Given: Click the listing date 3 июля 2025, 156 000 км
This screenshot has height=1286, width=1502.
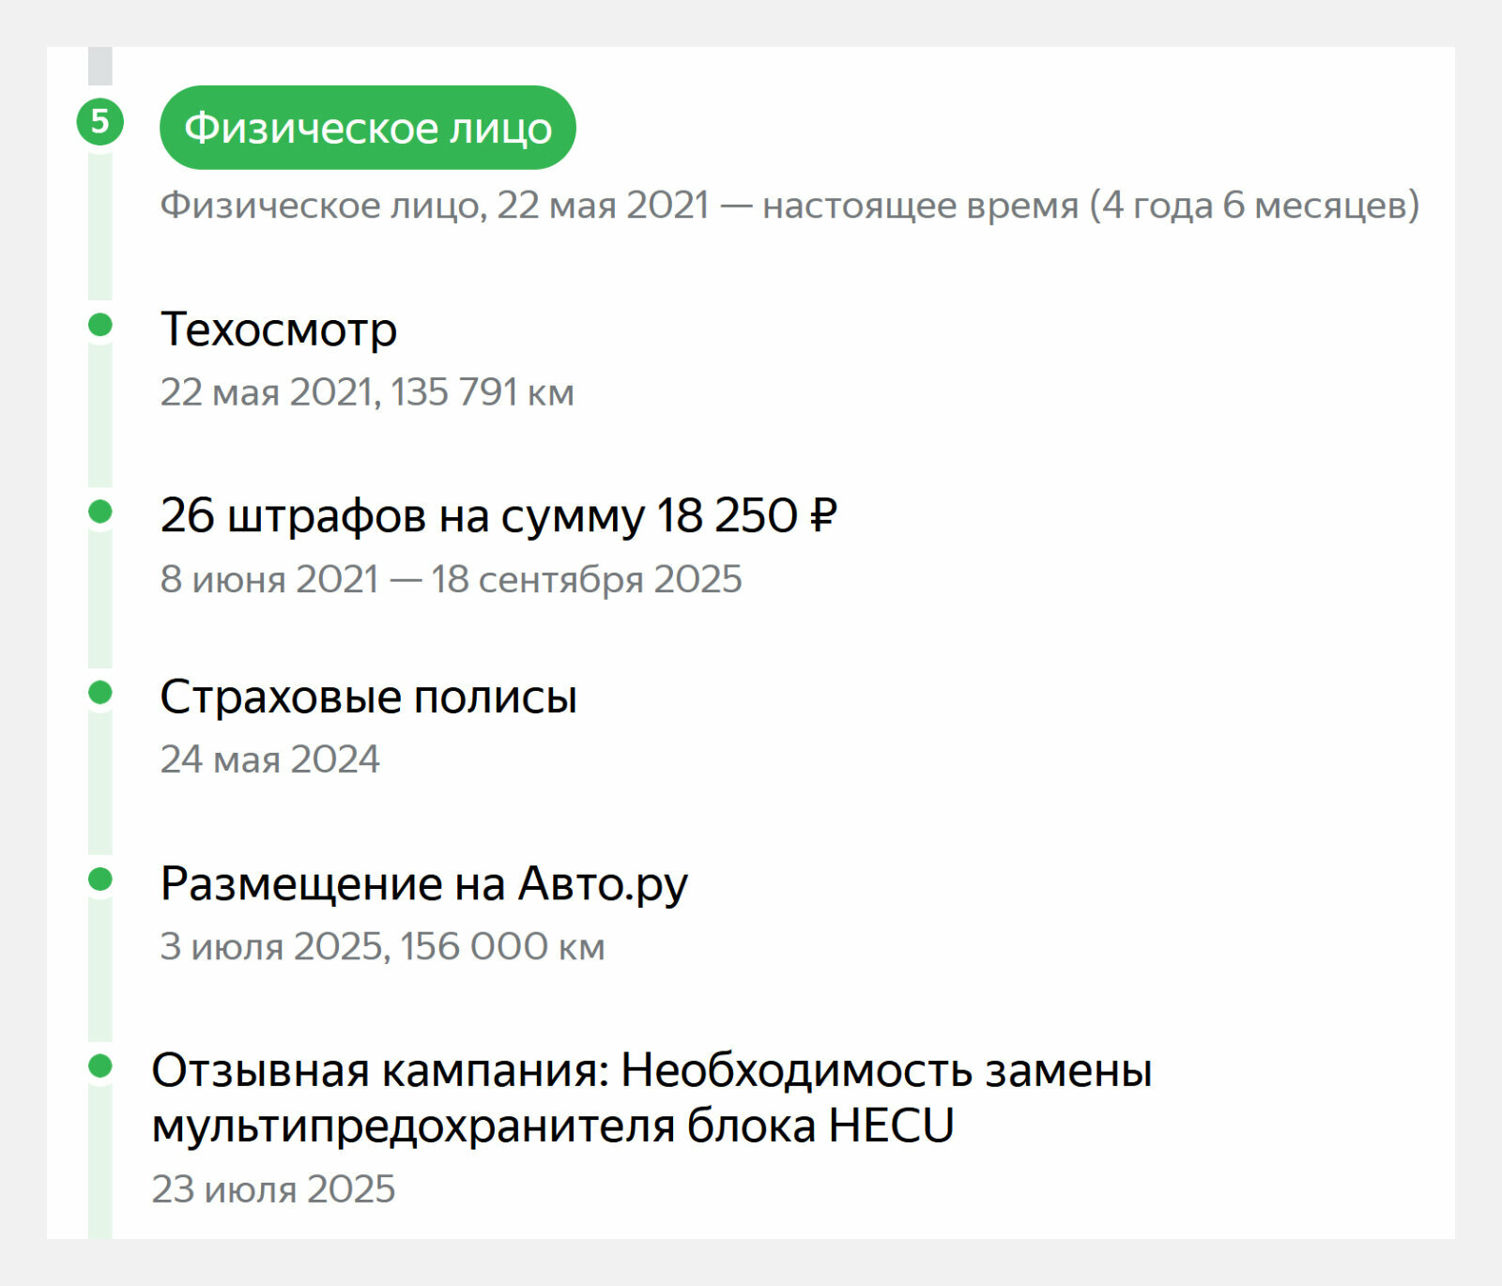Looking at the screenshot, I should [382, 946].
